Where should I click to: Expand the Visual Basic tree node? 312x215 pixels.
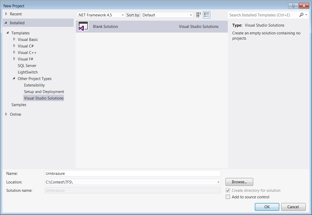pyautogui.click(x=14, y=39)
